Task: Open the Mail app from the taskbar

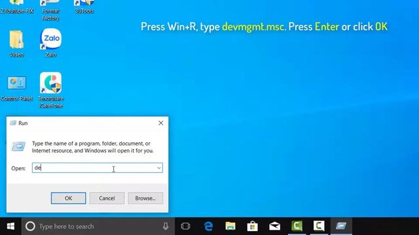Action: (x=275, y=227)
